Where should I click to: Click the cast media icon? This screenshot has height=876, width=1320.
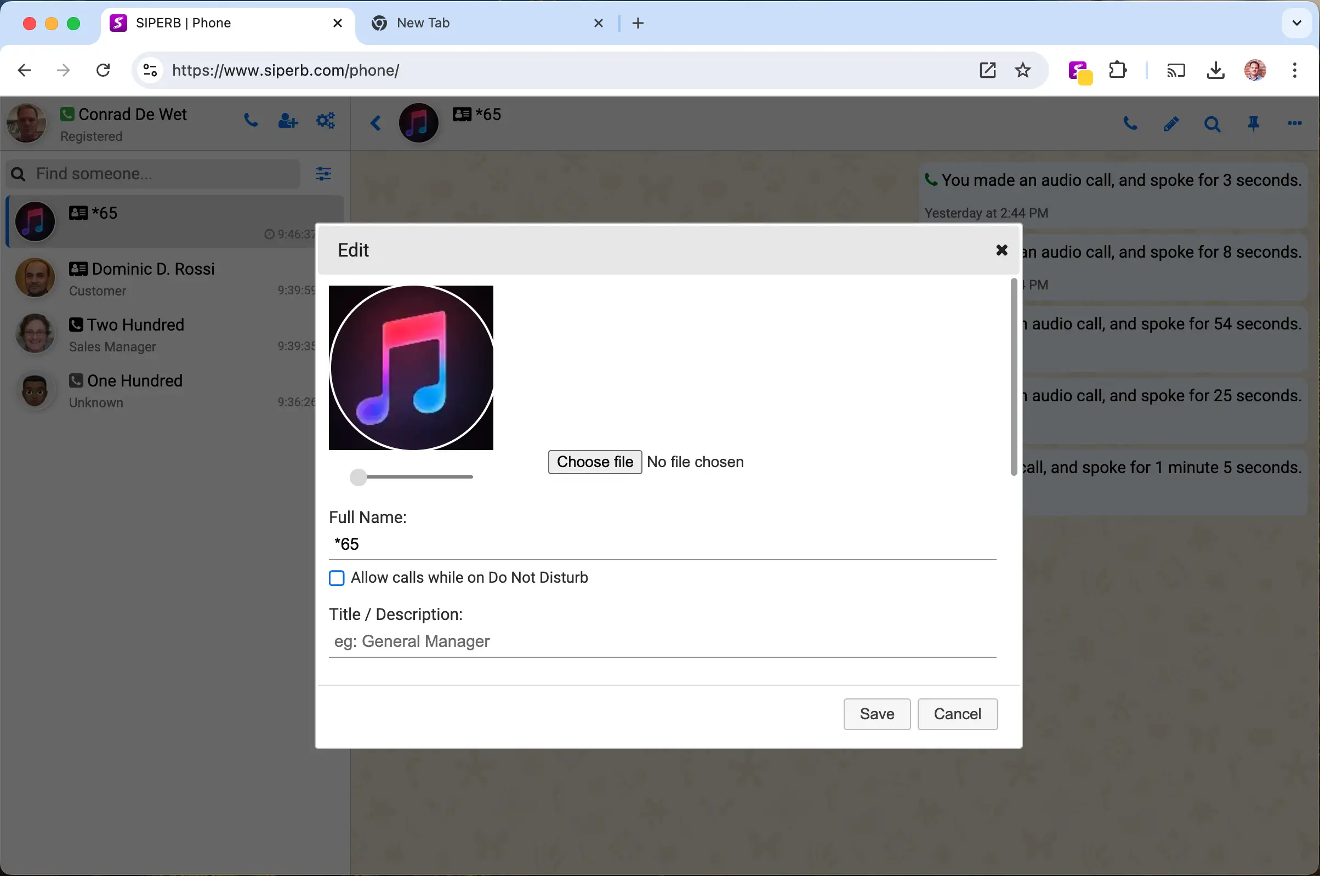pos(1176,70)
